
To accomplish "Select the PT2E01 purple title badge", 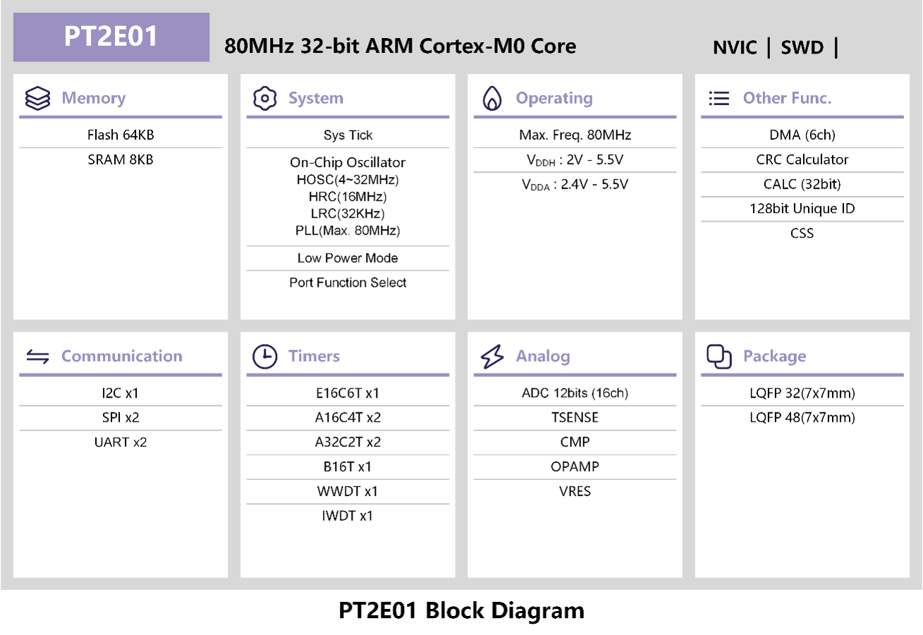I will [x=111, y=37].
